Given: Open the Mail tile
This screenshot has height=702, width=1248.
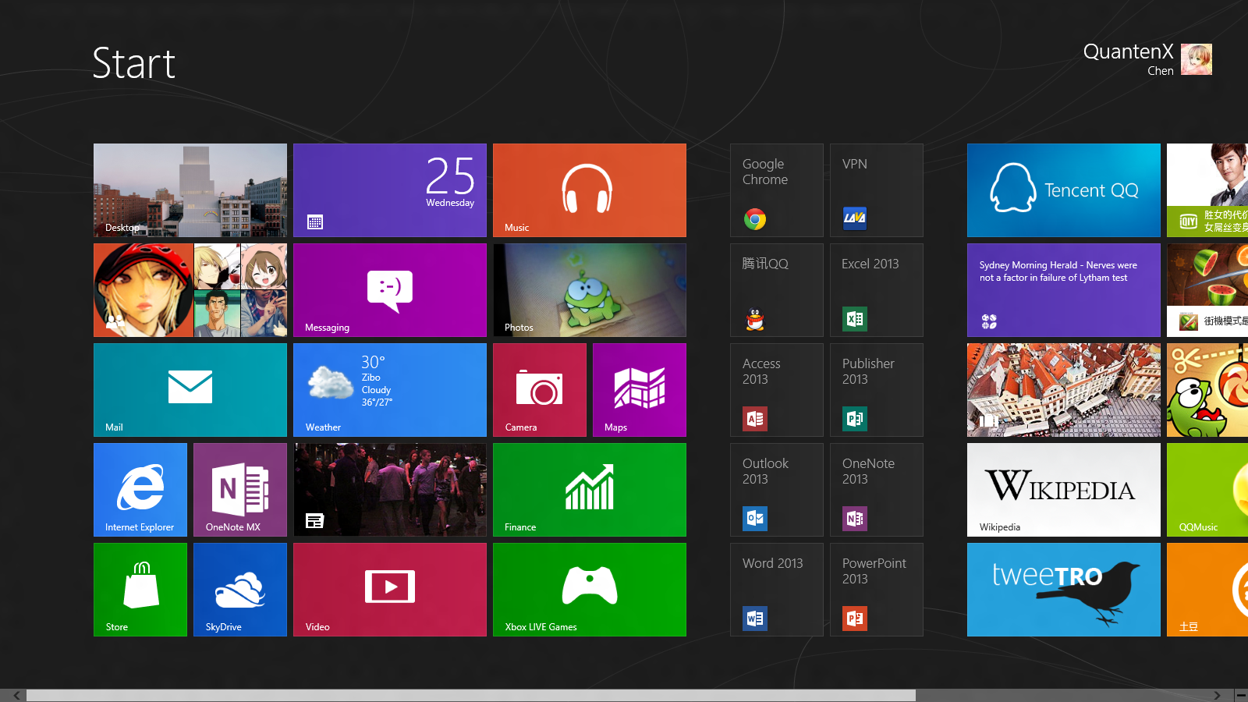Looking at the screenshot, I should click(x=190, y=390).
